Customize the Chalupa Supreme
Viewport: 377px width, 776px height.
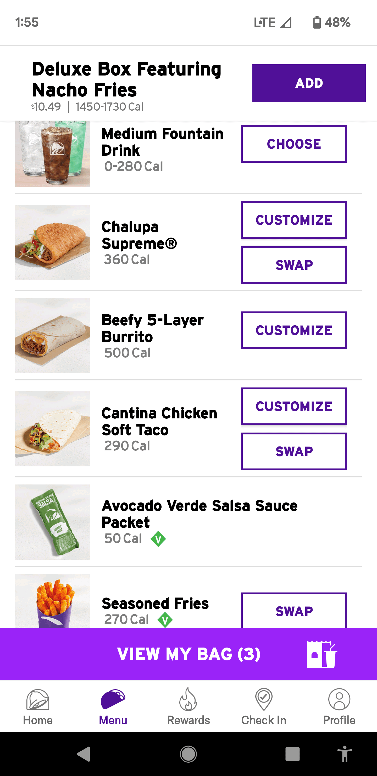coord(293,220)
